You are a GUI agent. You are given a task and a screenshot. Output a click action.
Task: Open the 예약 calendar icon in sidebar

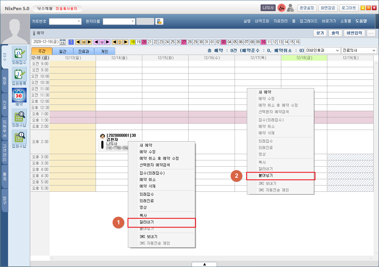tap(19, 95)
